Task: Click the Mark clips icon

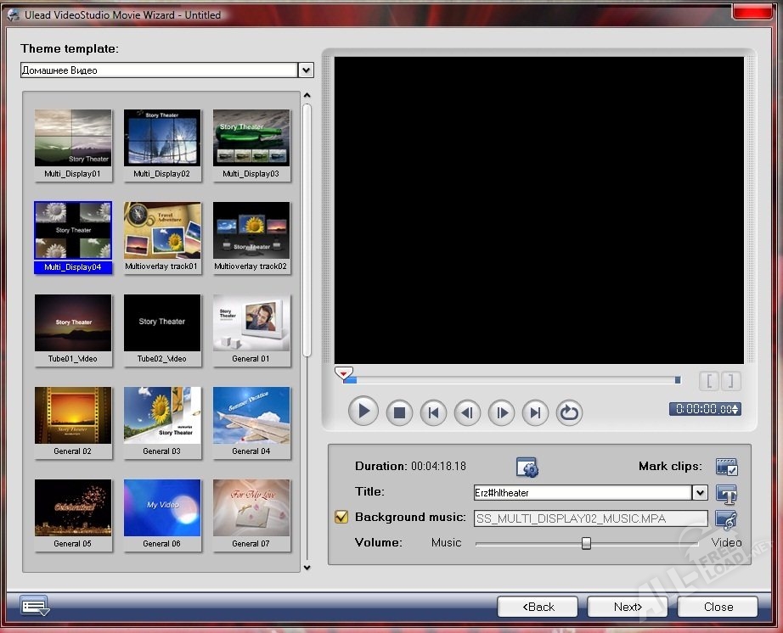Action: click(x=726, y=467)
